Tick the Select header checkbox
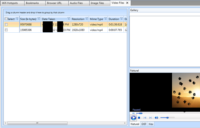Screen dimensions: 200x128 click(6, 19)
